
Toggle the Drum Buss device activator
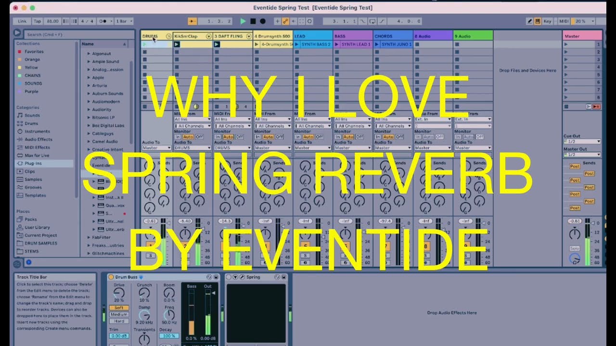tap(111, 277)
